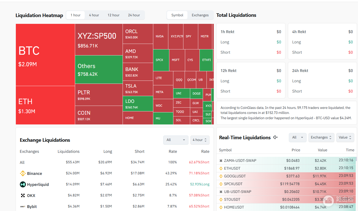Image resolution: width=358 pixels, height=211 pixels.
Task: Select the PLTR $598.09K tile
Action: (x=99, y=95)
